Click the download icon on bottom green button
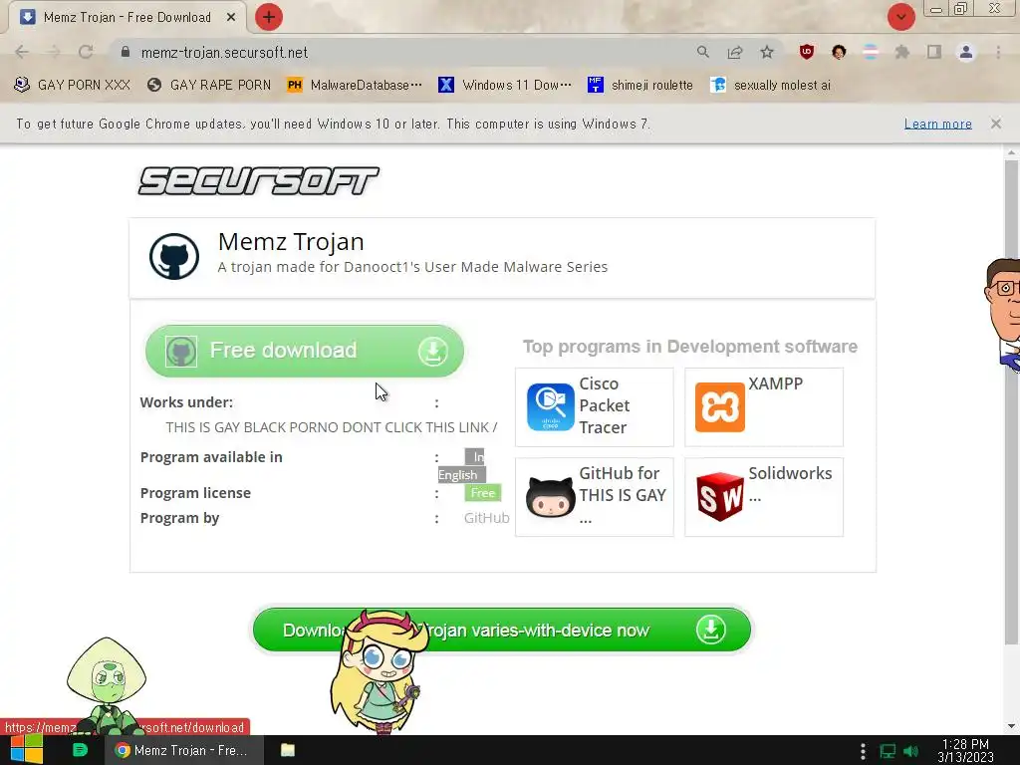Viewport: 1020px width, 765px height. (x=710, y=630)
